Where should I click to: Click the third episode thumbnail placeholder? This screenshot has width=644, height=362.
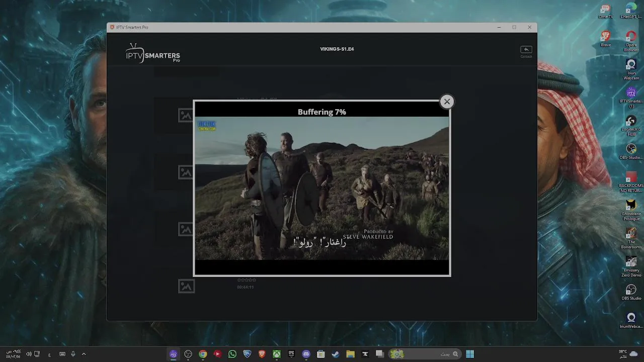point(186,229)
